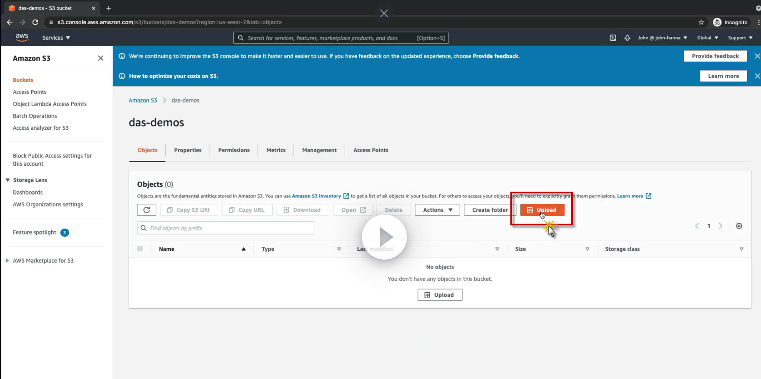This screenshot has height=379, width=761.
Task: Go to the previous page of objects
Action: (697, 226)
